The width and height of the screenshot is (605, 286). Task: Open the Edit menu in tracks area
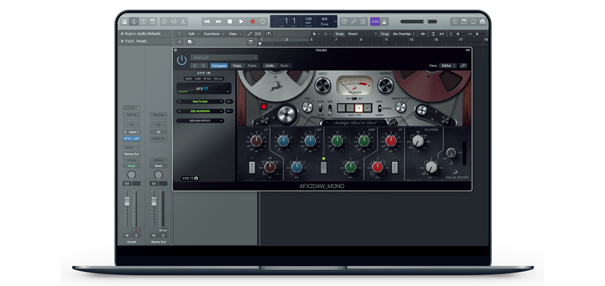[x=194, y=34]
